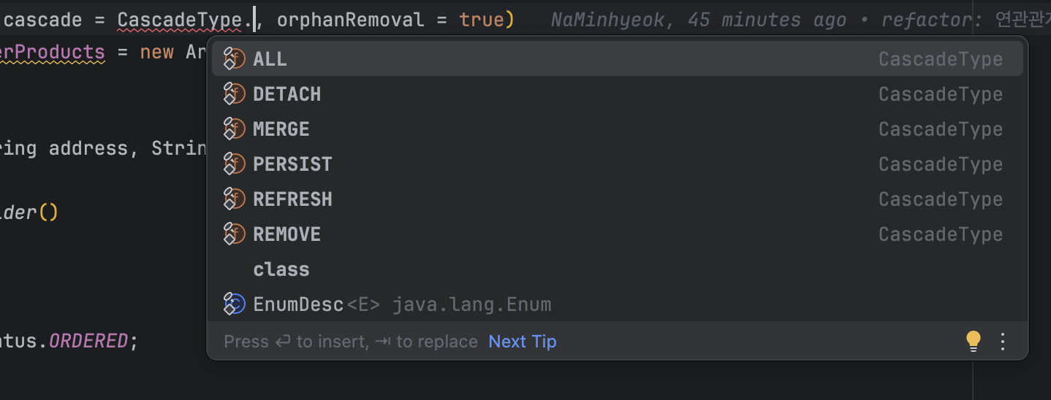This screenshot has height=400, width=1051.
Task: Click the field icon beside REFRESH
Action: coord(234,199)
